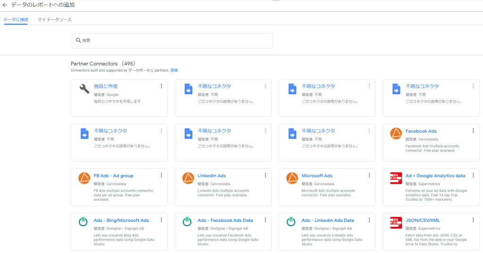Choose the FB Ads - Ad group connector
Image resolution: width=483 pixels, height=253 pixels.
tap(113, 176)
